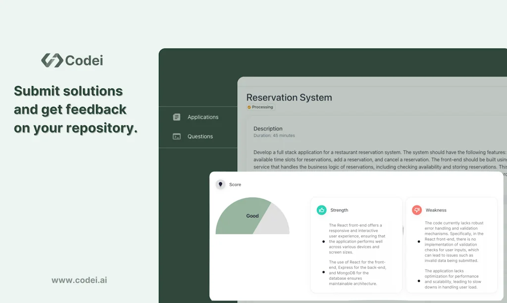Viewport: 507px width, 303px height.
Task: Click the Strength thumbs-up icon
Action: [322, 210]
